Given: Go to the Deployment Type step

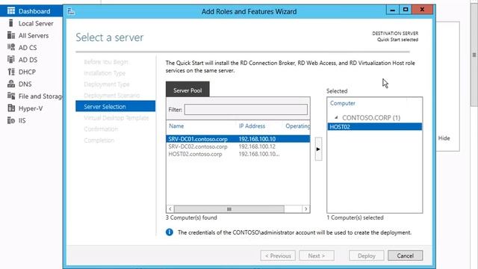Looking at the screenshot, I should (107, 84).
